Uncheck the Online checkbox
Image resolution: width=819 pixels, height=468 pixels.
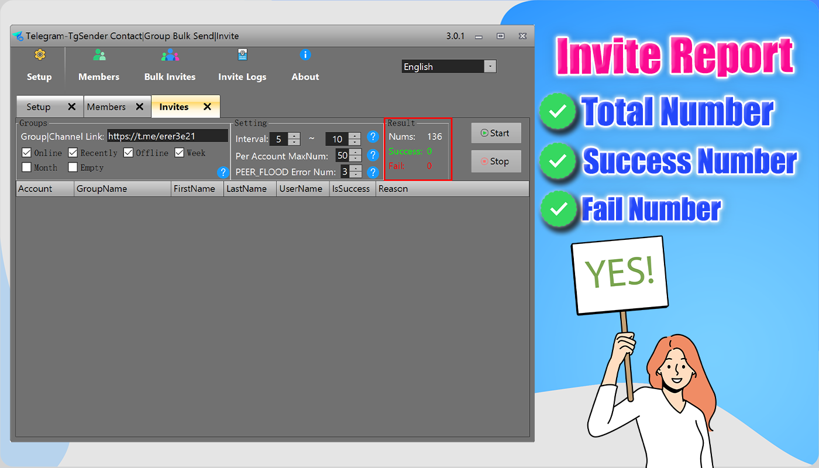coord(26,153)
